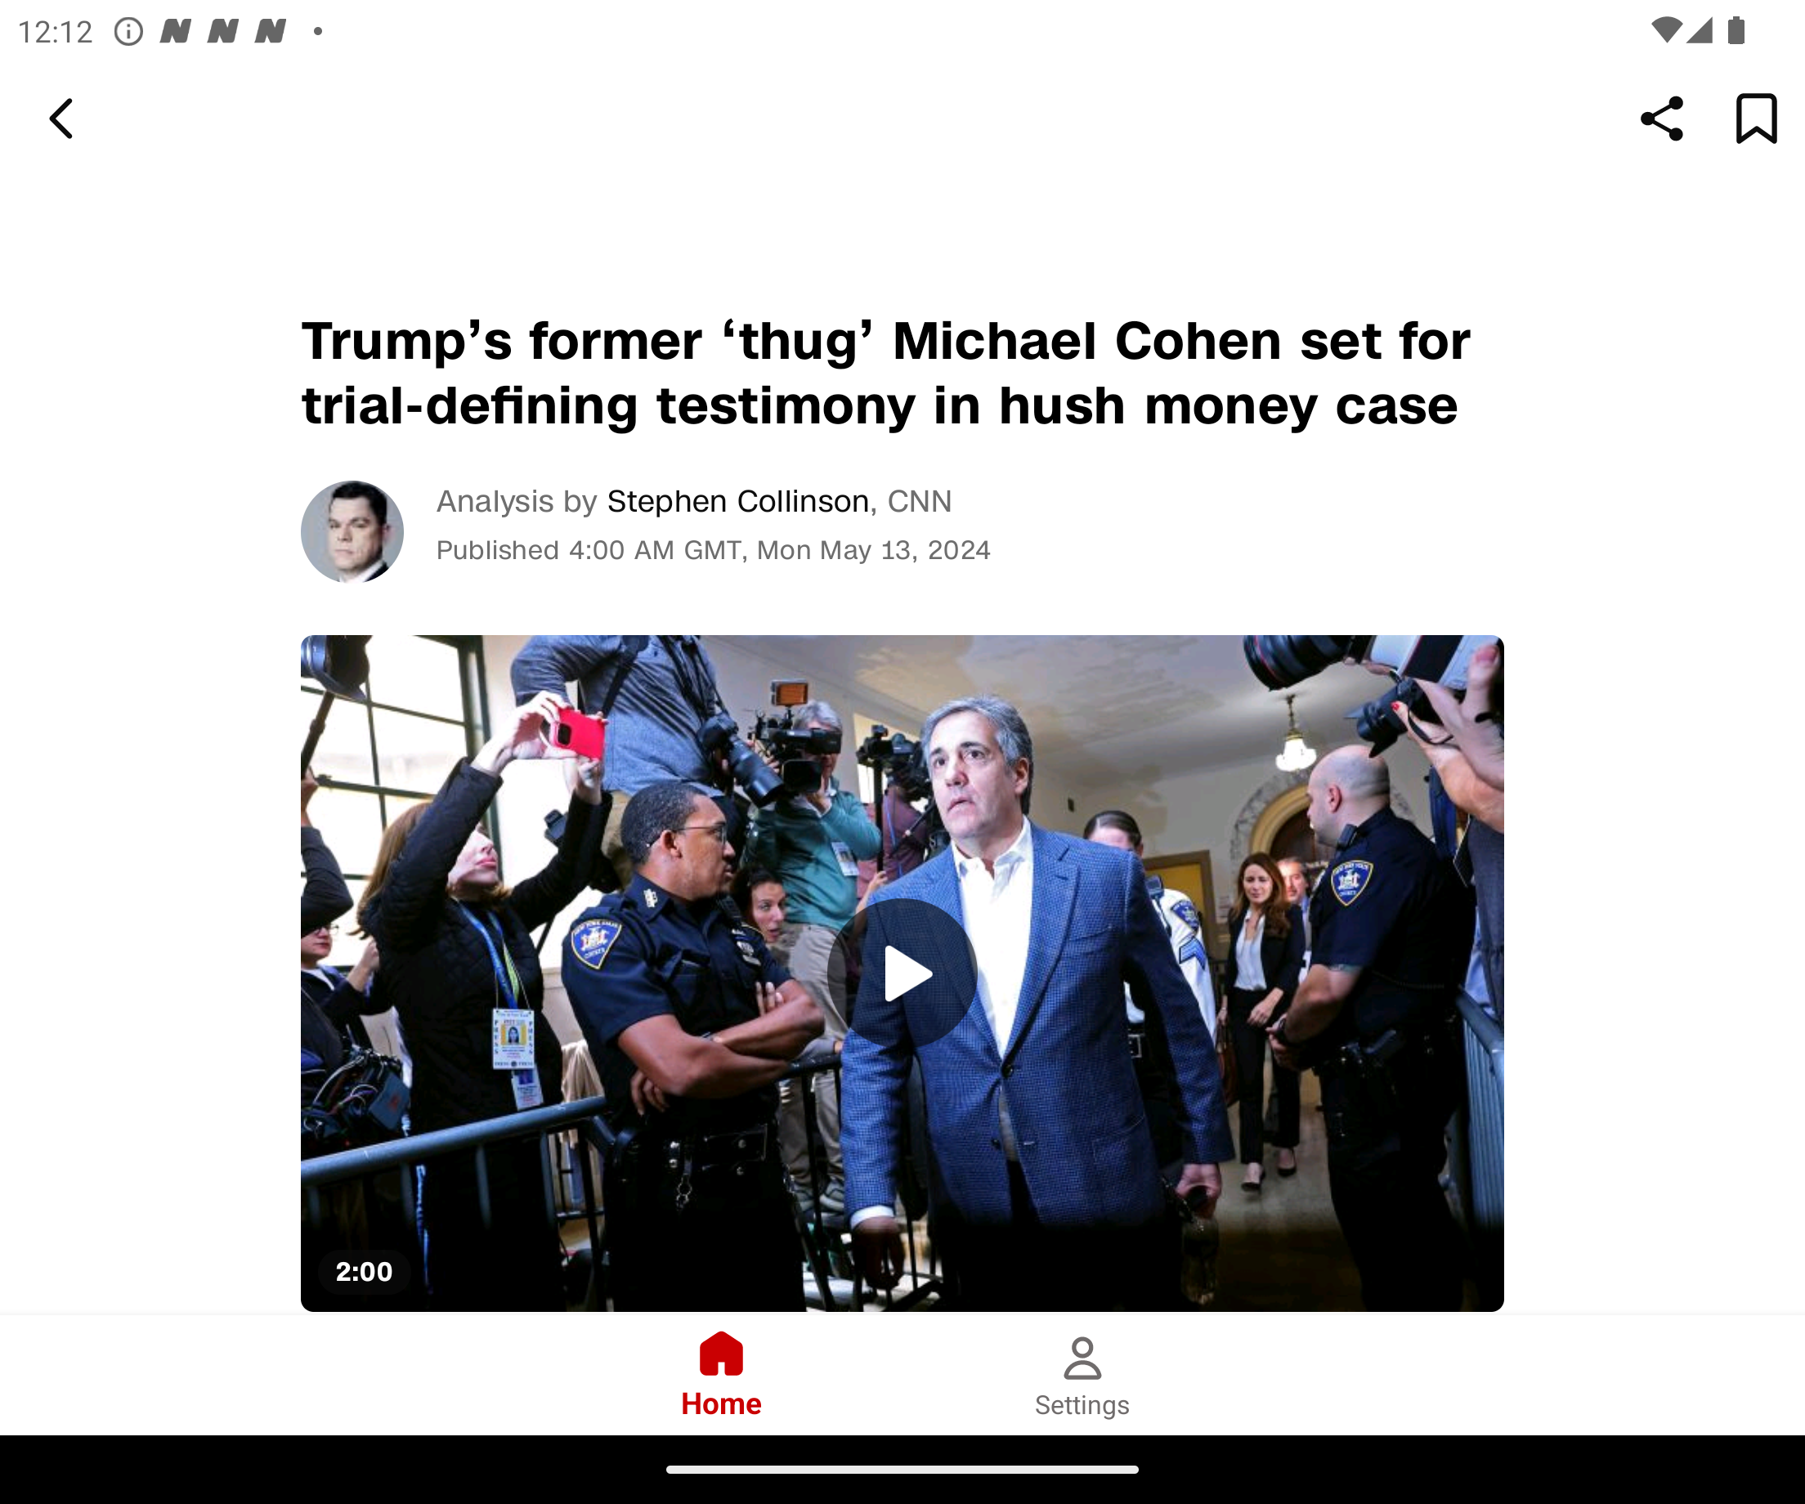Tap the circled info icon in status bar
The image size is (1805, 1504).
coord(128,32)
